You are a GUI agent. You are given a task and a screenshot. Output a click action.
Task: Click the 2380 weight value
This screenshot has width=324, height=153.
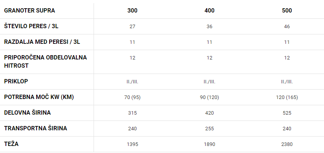287,144
